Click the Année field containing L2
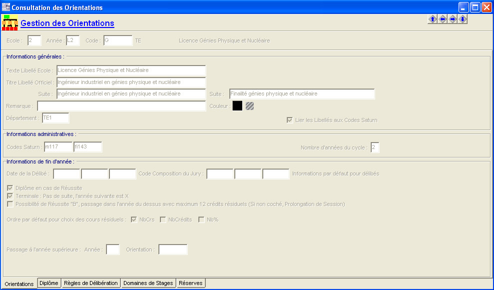Viewport: 494px width, 290px height. pos(73,40)
